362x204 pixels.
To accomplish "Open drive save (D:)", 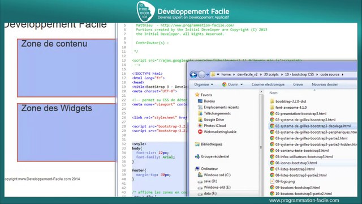I will coord(208,181).
